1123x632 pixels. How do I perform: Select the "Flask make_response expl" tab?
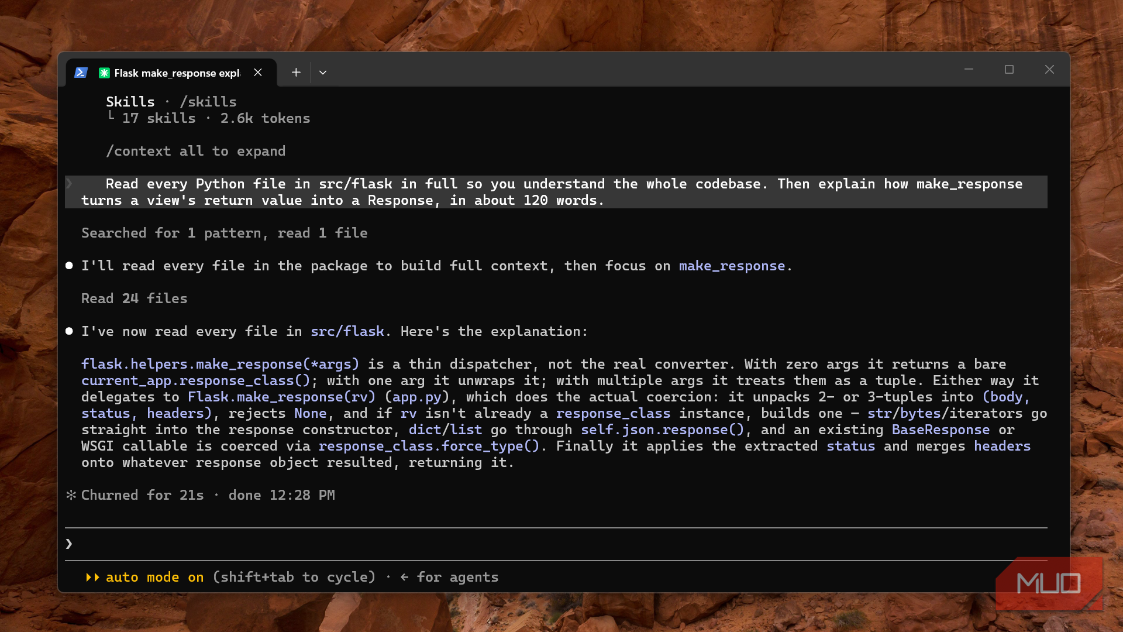click(171, 73)
